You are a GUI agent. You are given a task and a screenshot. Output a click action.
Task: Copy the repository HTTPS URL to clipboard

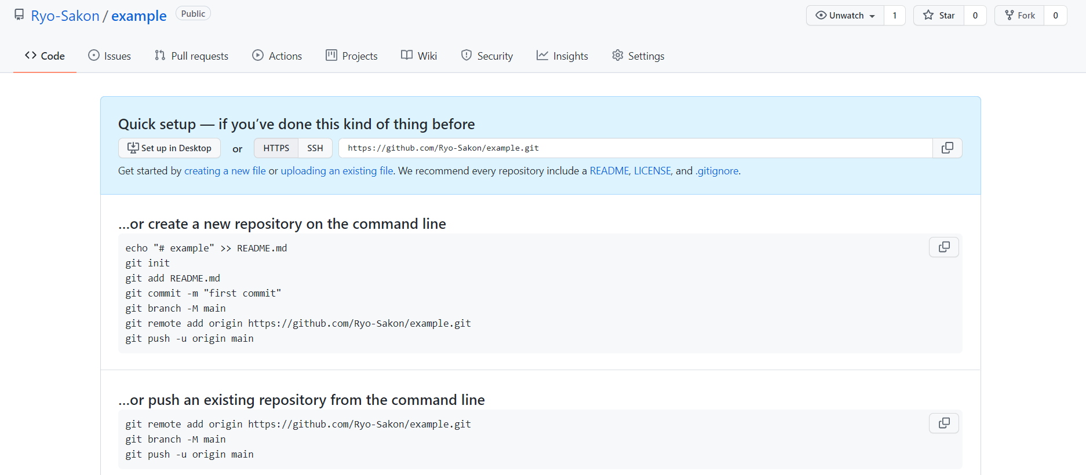[947, 148]
